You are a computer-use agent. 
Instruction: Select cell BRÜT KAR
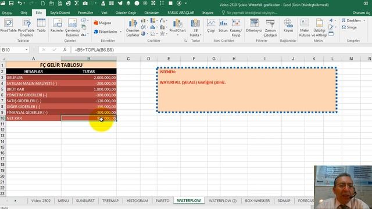34,89
